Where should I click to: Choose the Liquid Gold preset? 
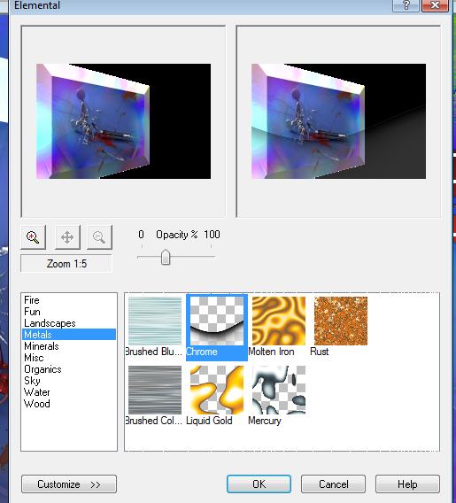coord(217,390)
